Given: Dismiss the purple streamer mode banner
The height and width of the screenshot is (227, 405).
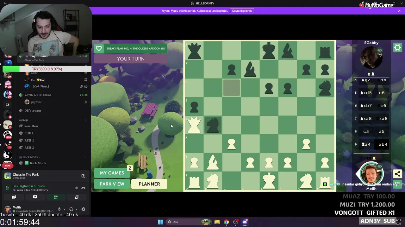Looking at the screenshot, I should click(399, 11).
